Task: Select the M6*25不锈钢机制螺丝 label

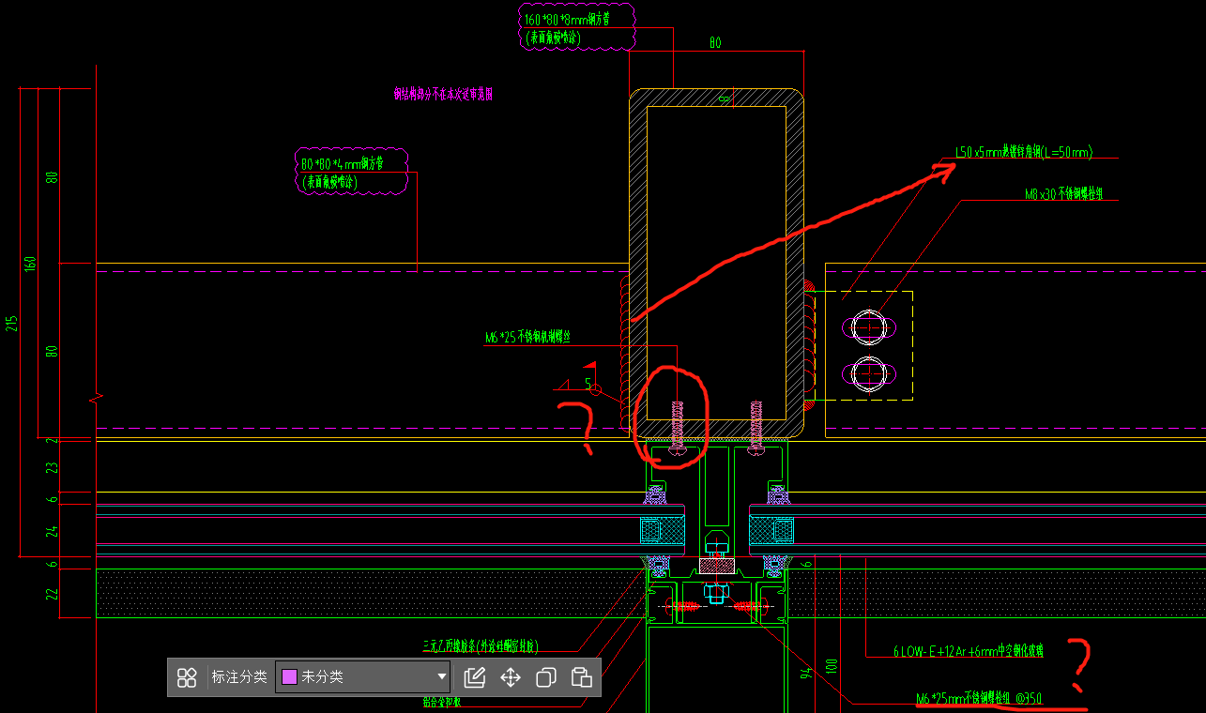Action: (528, 339)
